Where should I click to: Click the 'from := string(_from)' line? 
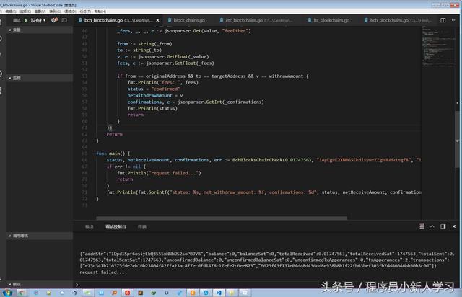(x=144, y=43)
